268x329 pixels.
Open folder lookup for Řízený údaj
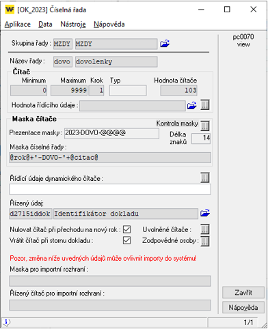click(x=205, y=213)
